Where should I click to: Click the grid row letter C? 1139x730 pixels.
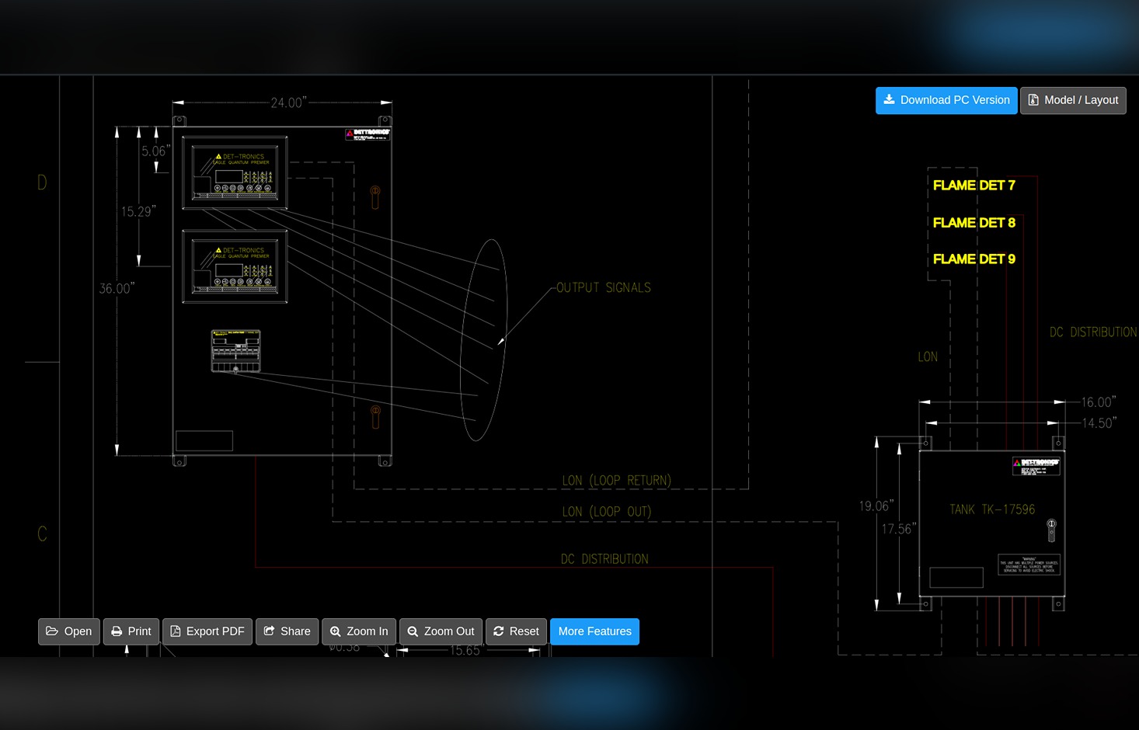[42, 534]
